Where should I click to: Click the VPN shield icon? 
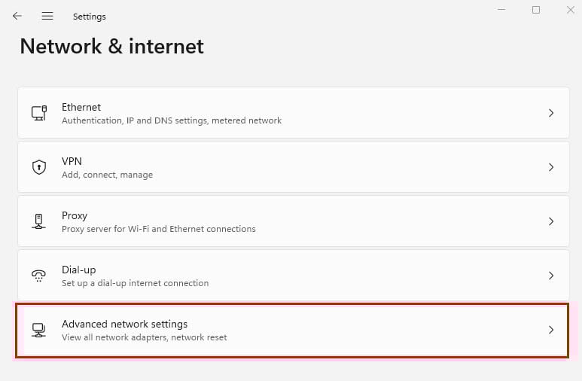coord(39,167)
